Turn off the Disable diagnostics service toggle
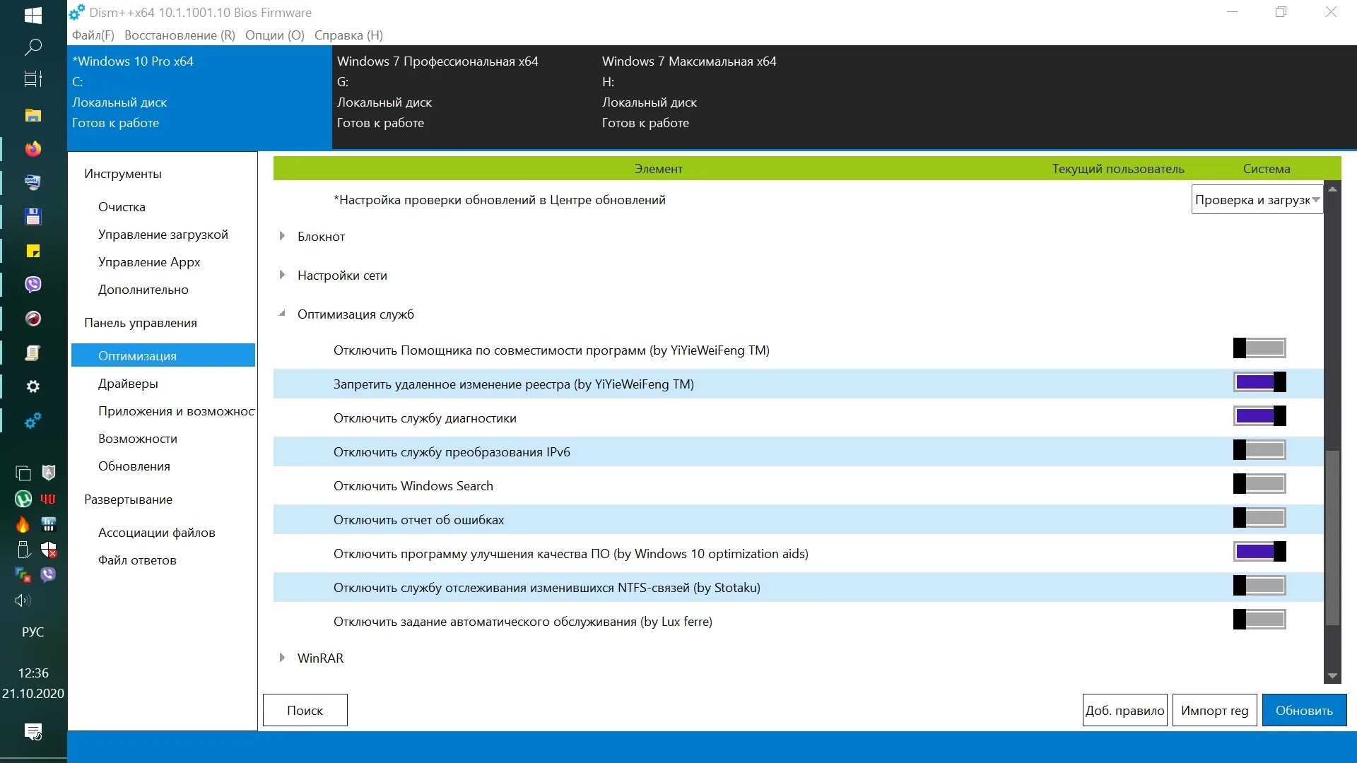 pyautogui.click(x=1259, y=416)
